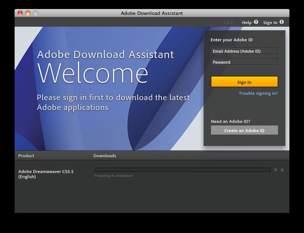Click the download progress bar
Screen dimensions: 304x233
(x=182, y=170)
